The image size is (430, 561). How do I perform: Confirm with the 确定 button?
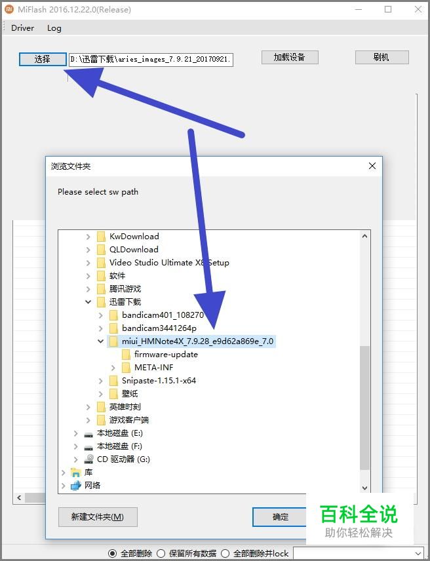(x=280, y=517)
